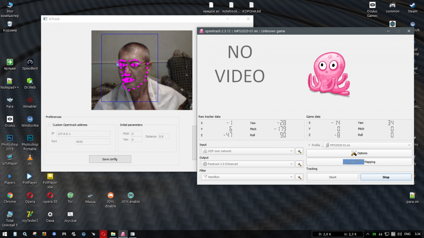Open JOYs disable desktop shortcut
424x238 pixels.
(x=110, y=200)
